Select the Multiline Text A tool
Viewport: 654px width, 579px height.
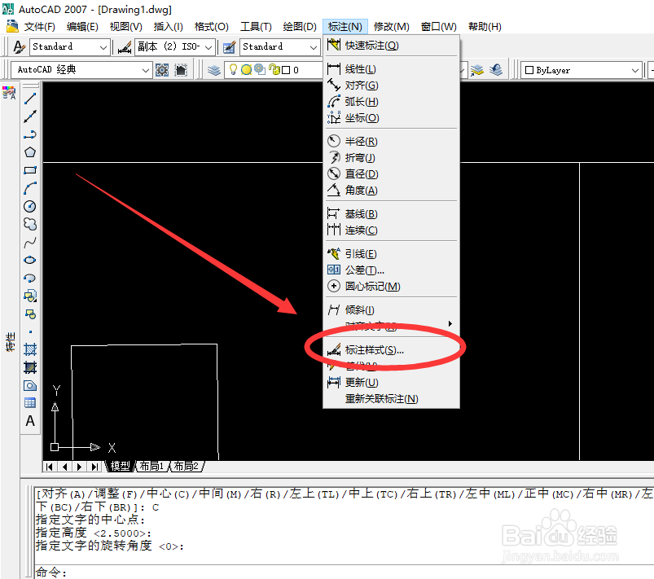pos(30,421)
